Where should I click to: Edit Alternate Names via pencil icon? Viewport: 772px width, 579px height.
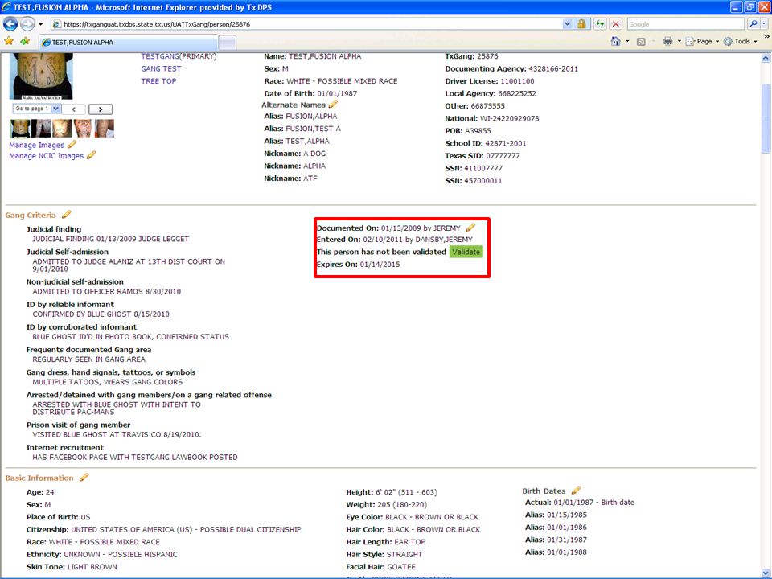(x=333, y=104)
